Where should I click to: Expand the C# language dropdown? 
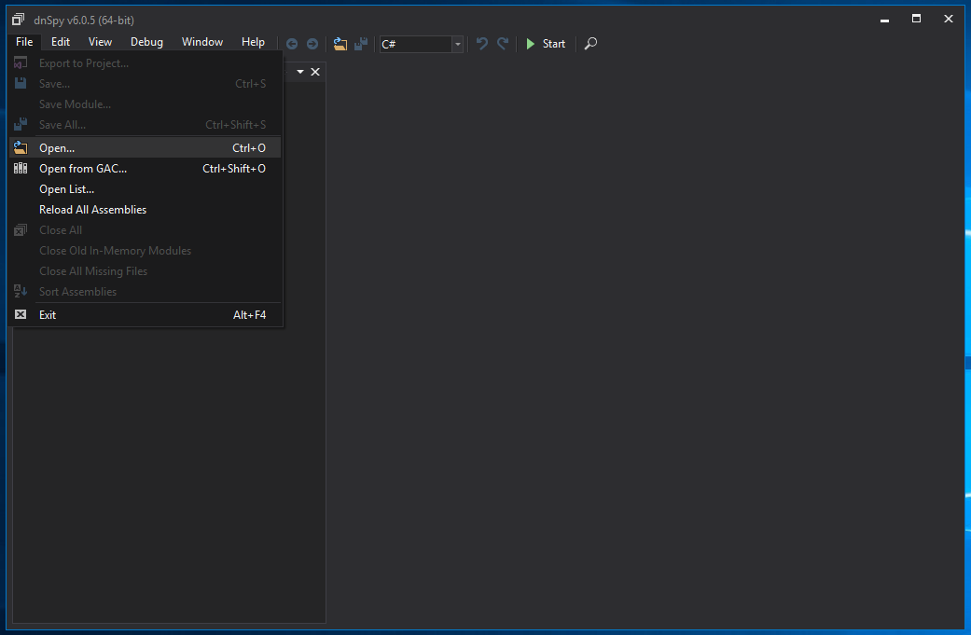457,45
